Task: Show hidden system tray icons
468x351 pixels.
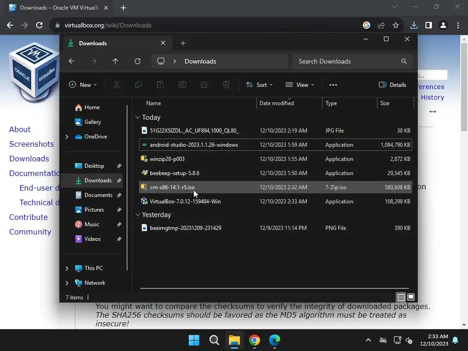Action: point(368,340)
